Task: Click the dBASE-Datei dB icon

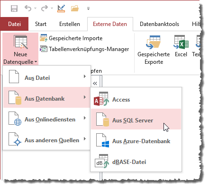Action: pyautogui.click(x=102, y=161)
